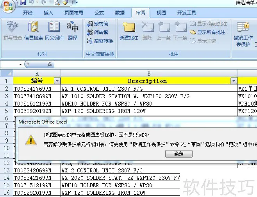
Task: Click 撤消工作表保护 unprotect sheet
Action: click(x=243, y=34)
